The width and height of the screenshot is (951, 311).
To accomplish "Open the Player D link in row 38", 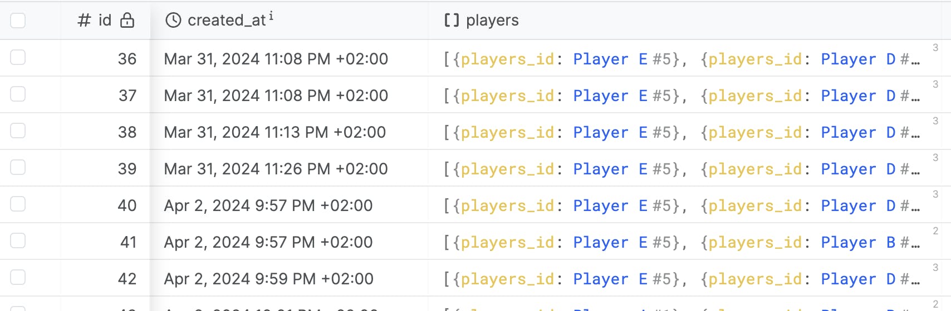I will [x=858, y=132].
